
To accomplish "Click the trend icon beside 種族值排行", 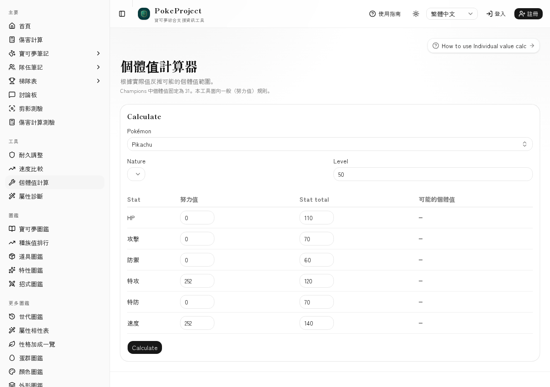I will tap(12, 243).
